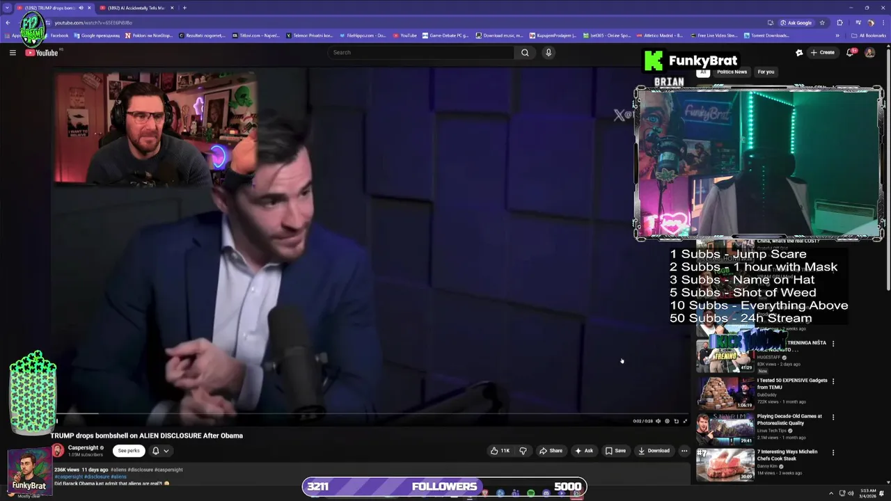Select the For you filter chip

point(766,72)
